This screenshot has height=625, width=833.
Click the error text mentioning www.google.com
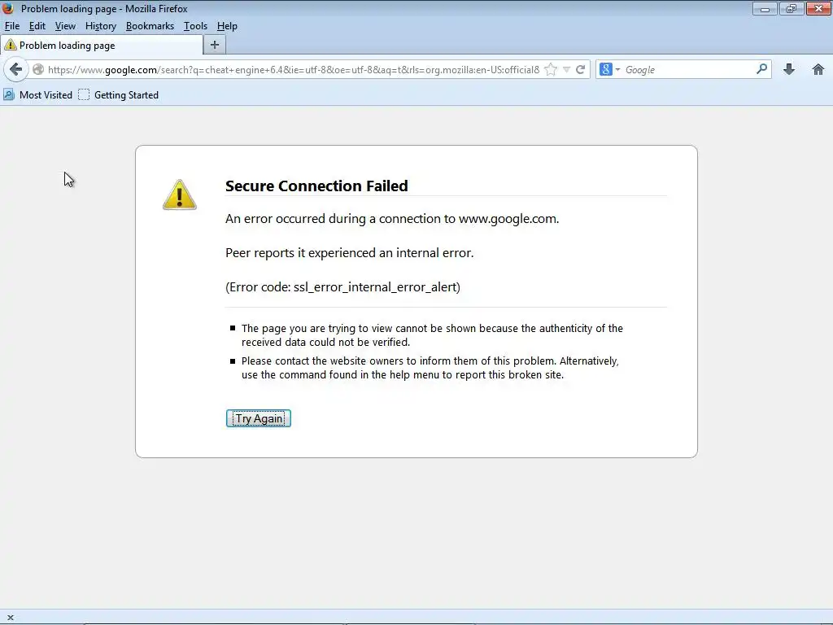[392, 219]
